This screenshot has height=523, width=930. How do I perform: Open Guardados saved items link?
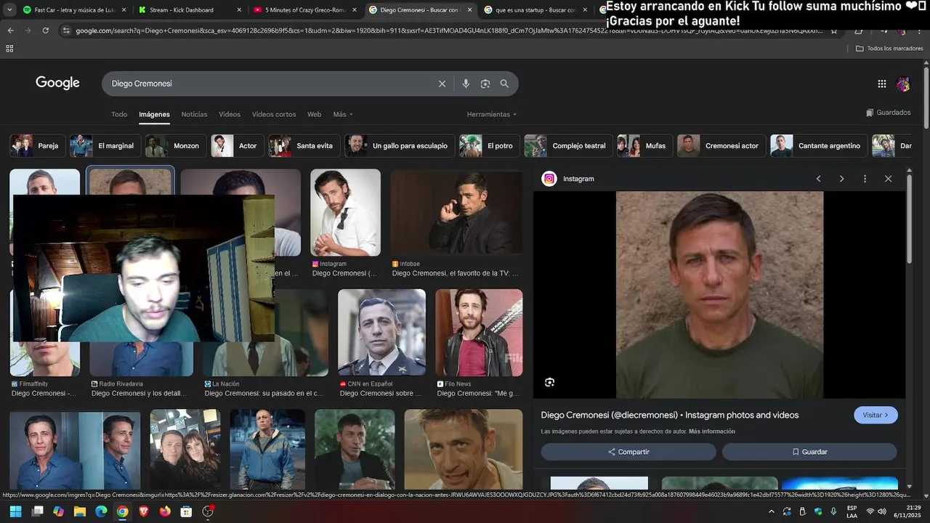(x=889, y=113)
